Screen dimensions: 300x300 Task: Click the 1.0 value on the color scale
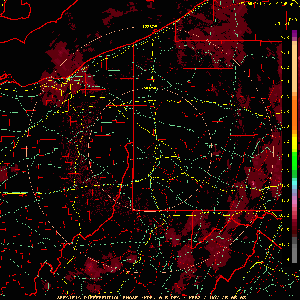point(285,200)
